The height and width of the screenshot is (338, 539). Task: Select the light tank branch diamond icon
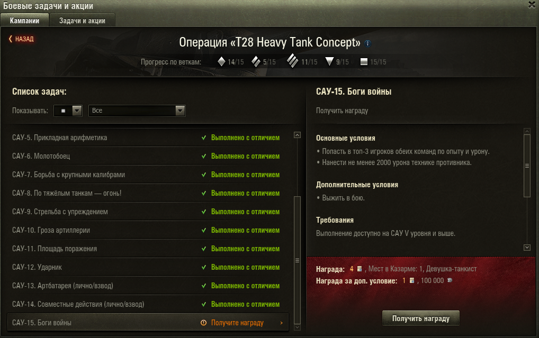(221, 61)
